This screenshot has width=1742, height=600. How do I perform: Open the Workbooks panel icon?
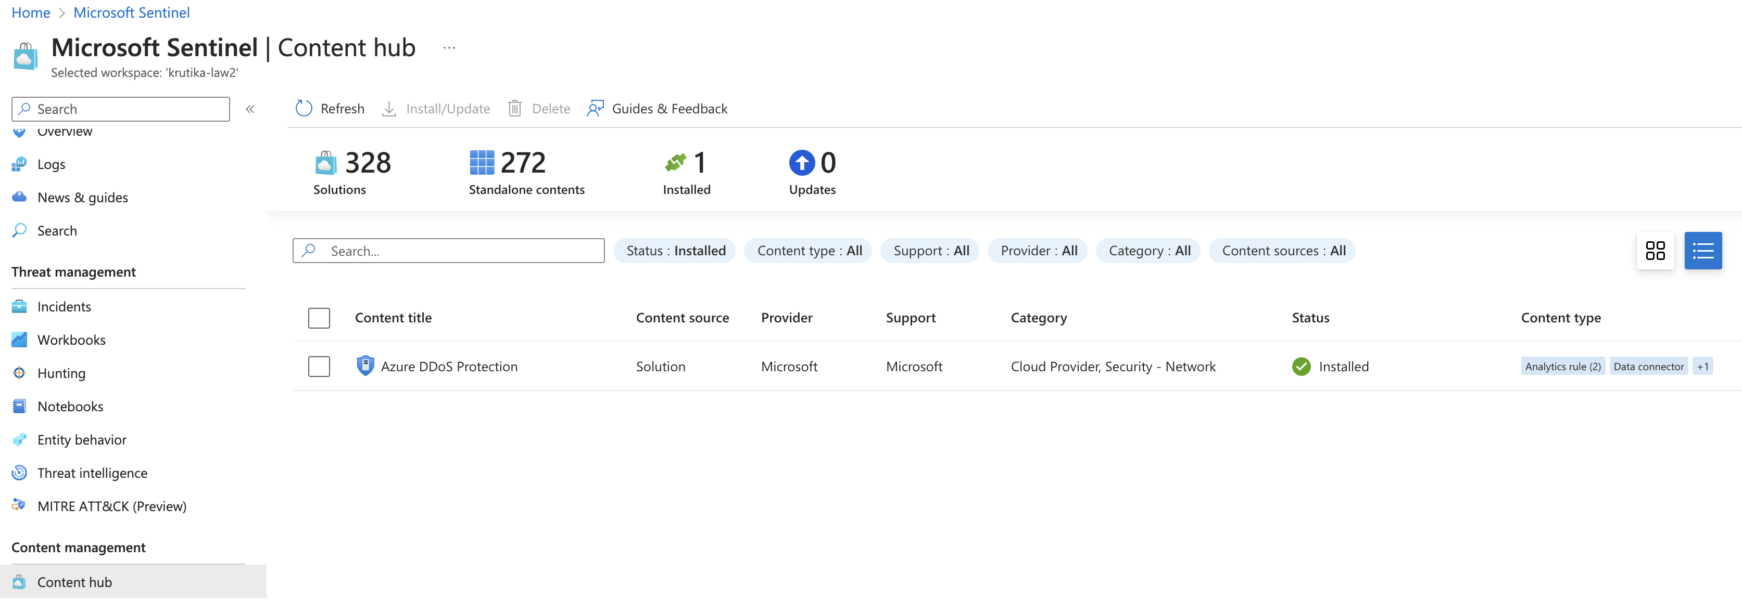(x=20, y=339)
